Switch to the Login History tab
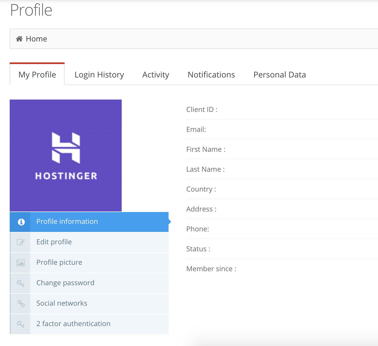The height and width of the screenshot is (346, 378). (x=99, y=75)
